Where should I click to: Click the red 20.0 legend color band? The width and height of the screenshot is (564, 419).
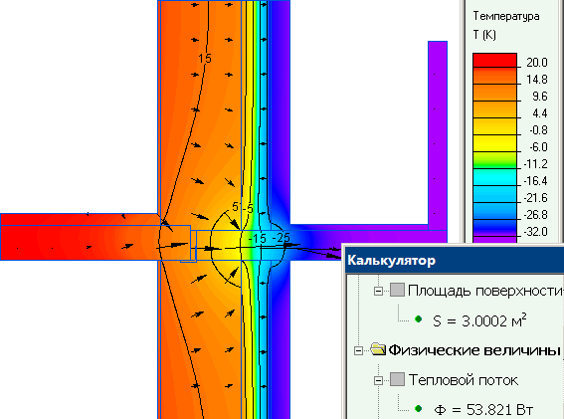494,60
